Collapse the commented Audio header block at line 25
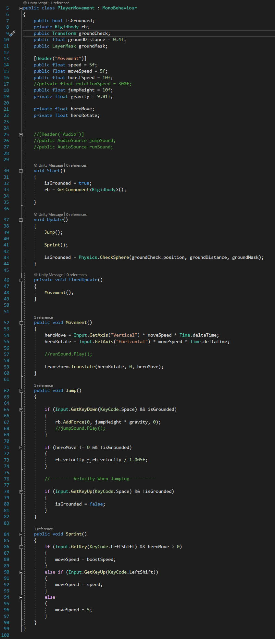Viewport: 275px width, 639px height. tap(21, 134)
